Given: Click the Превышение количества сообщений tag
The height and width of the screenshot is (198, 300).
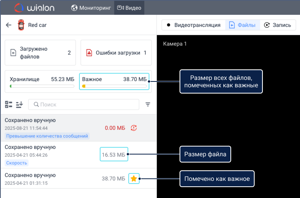Looking at the screenshot, I should [47, 136].
